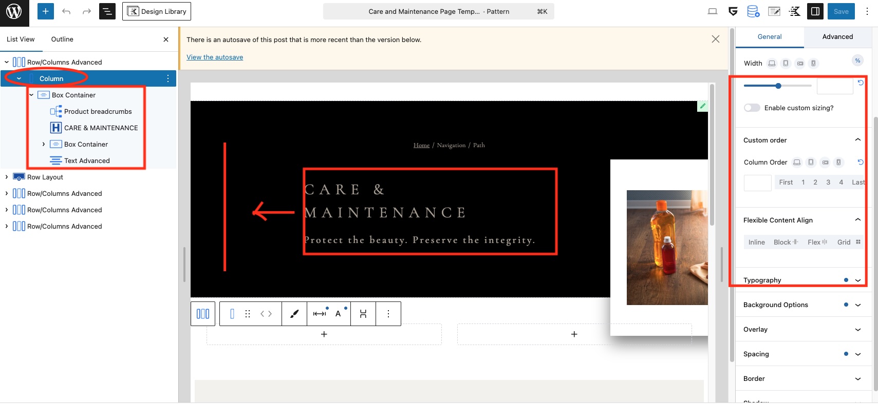878x404 pixels.
Task: Click the vertical alignment H icon in toolbar
Action: [x=363, y=314]
